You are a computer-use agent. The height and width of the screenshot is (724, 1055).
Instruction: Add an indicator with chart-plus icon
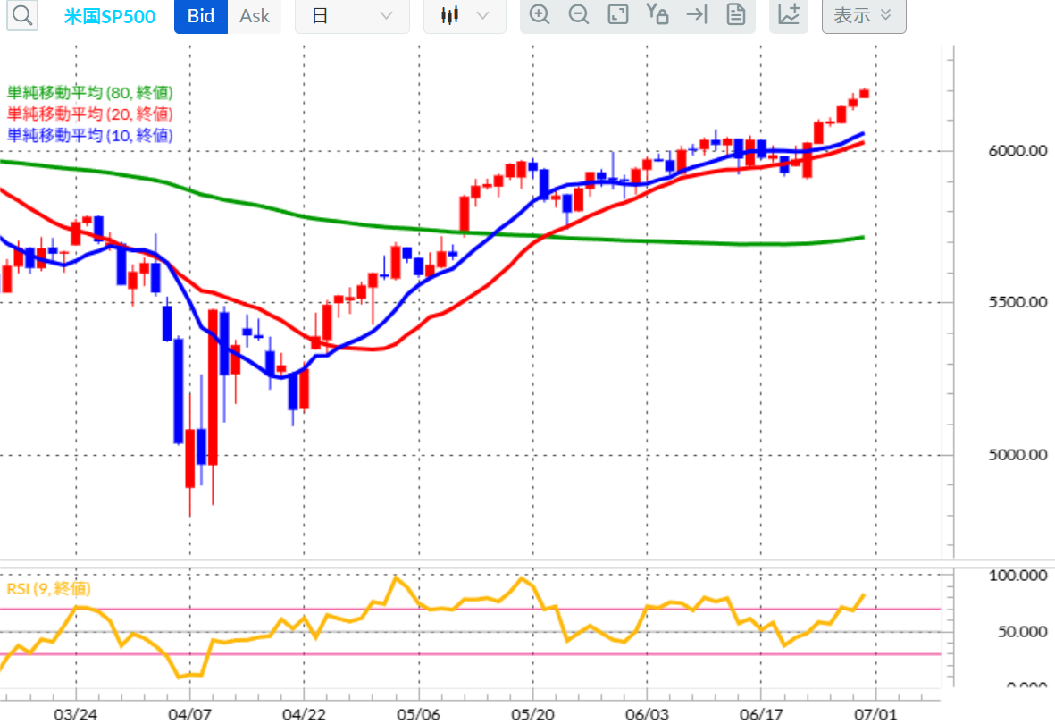click(x=789, y=15)
